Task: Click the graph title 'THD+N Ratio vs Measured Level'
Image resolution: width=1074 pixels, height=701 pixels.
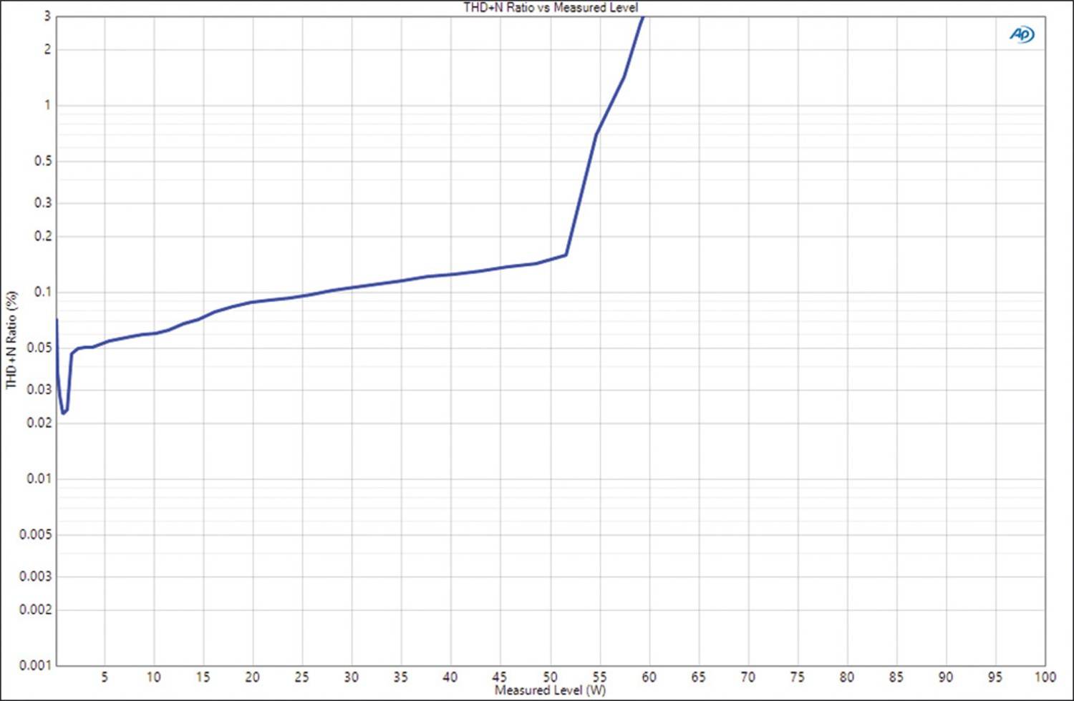Action: coord(551,7)
